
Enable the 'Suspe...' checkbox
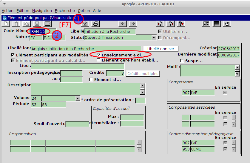[x=182, y=61]
